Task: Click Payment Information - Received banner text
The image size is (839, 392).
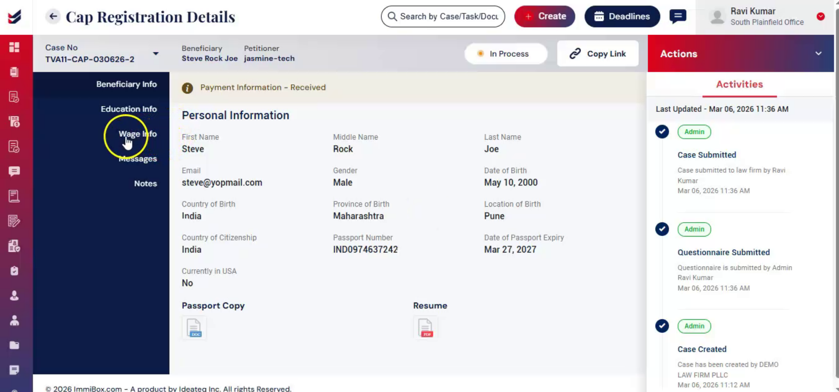Action: click(x=263, y=87)
